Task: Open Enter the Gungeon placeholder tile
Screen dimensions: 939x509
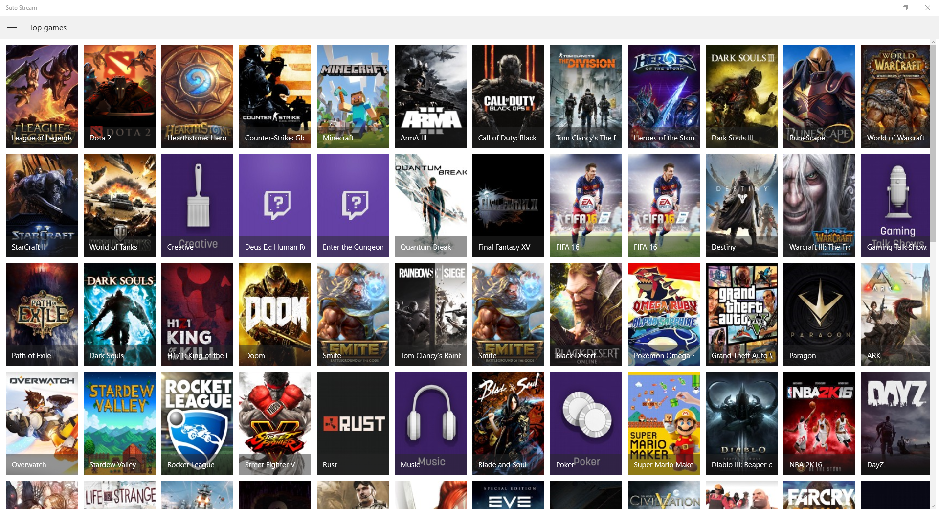Action: click(x=353, y=206)
